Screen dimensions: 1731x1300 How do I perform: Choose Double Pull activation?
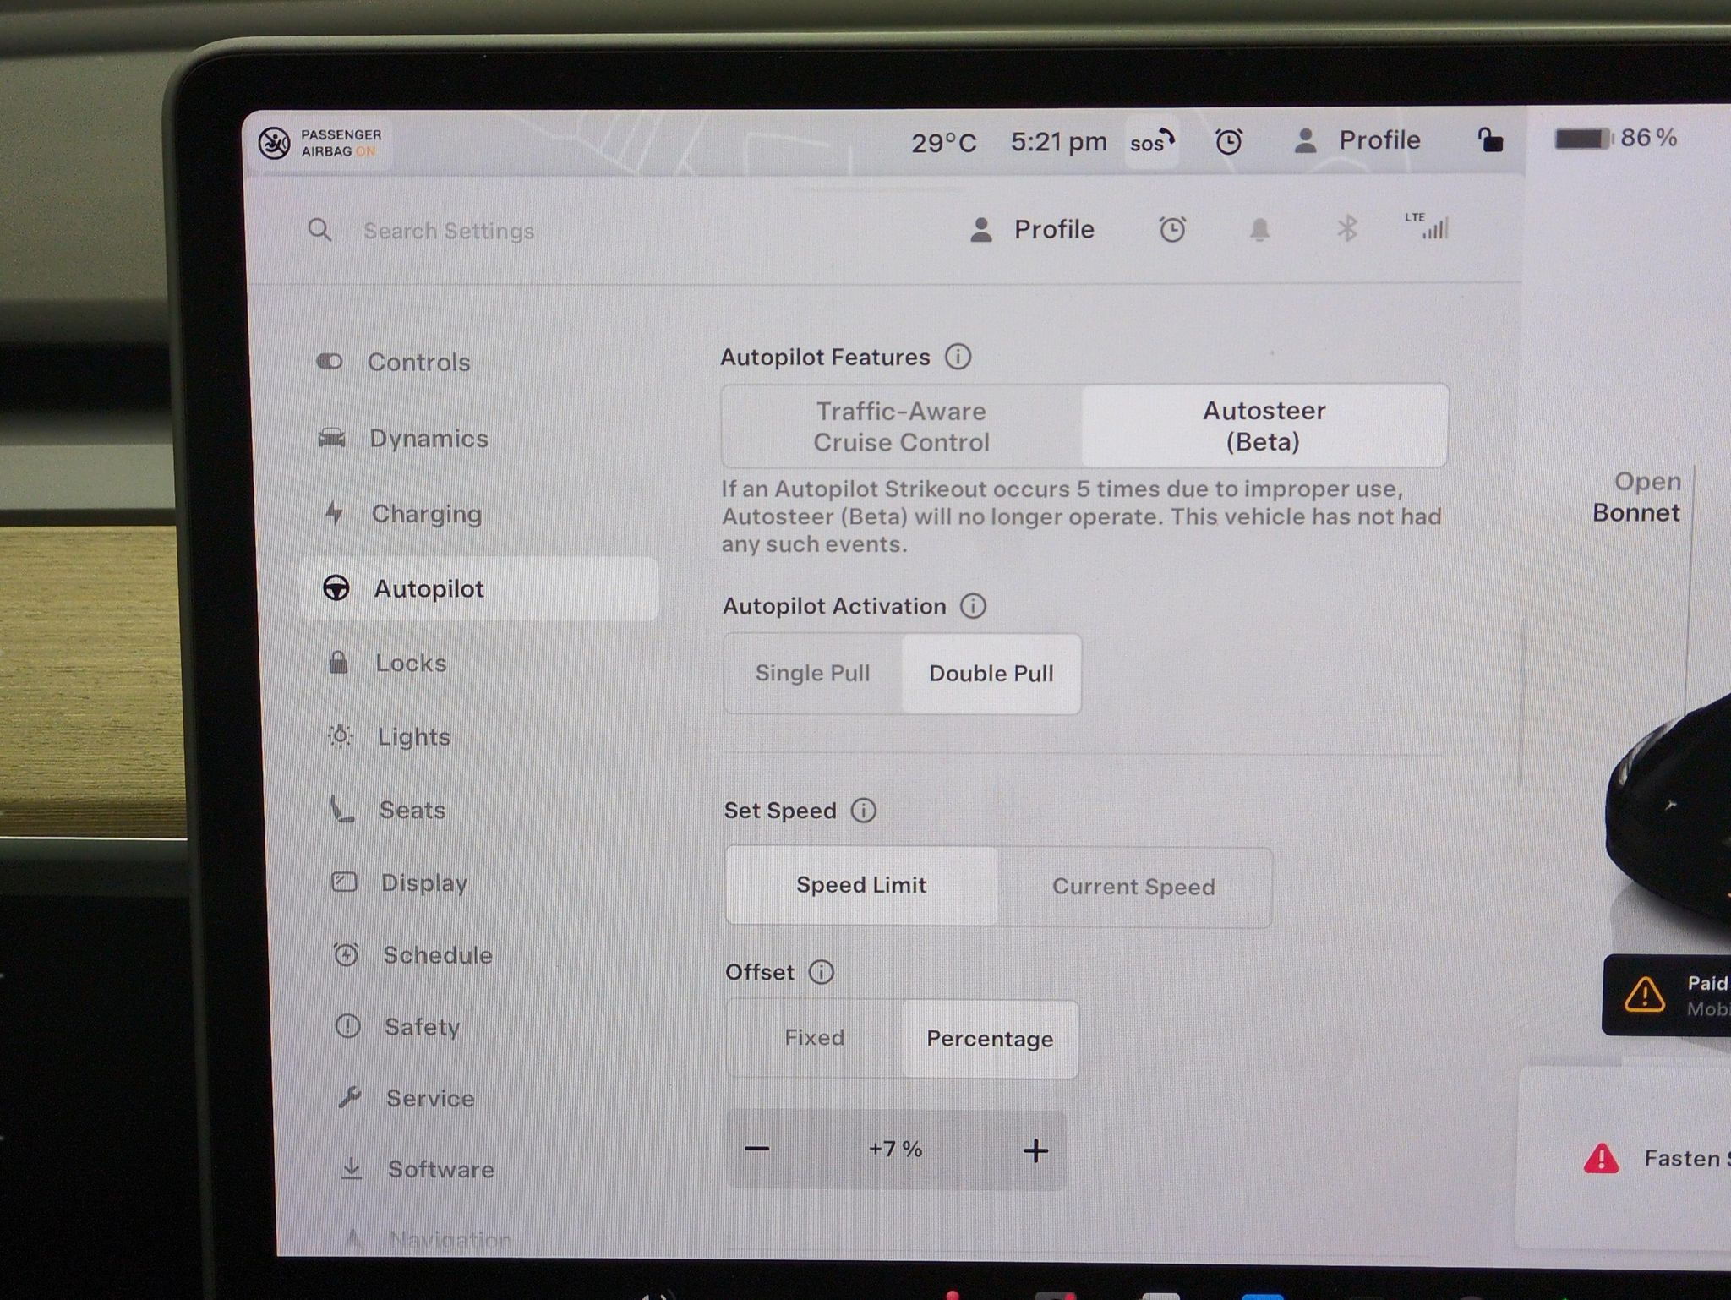tap(991, 674)
